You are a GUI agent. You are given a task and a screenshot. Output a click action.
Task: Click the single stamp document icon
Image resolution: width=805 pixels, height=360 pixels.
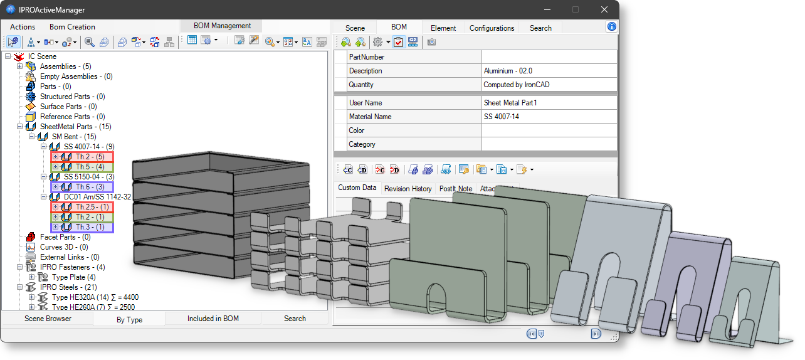413,169
